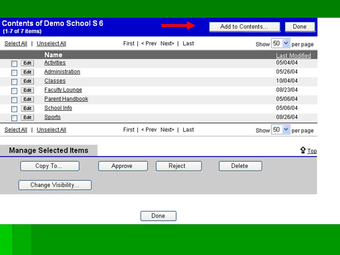Click the Done button below Manage Selected Items
340x255 pixels.
point(158,216)
